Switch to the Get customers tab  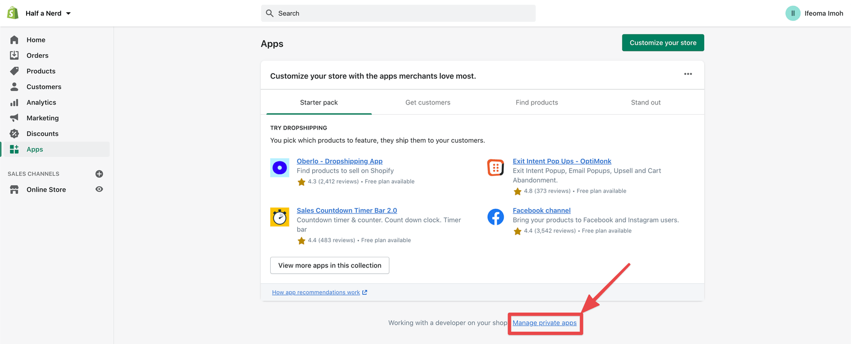[428, 102]
